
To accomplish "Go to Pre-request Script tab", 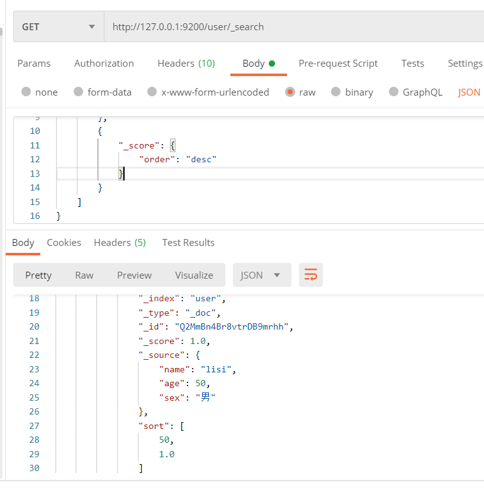I will click(338, 63).
